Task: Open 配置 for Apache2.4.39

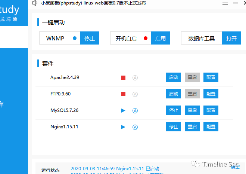Action: pos(211,77)
